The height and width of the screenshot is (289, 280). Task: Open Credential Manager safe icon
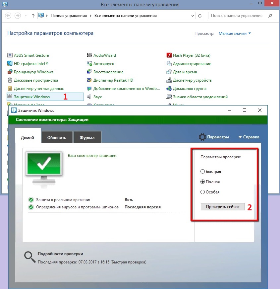pos(10,88)
